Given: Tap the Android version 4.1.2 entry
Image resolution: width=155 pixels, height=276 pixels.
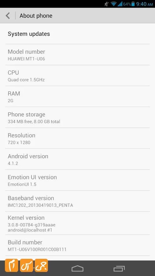Looking at the screenshot, I should (x=77, y=159).
